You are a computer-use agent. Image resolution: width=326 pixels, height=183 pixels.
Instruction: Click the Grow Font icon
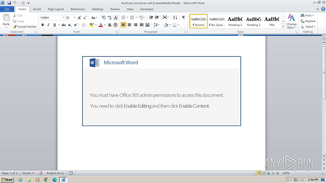(79, 18)
